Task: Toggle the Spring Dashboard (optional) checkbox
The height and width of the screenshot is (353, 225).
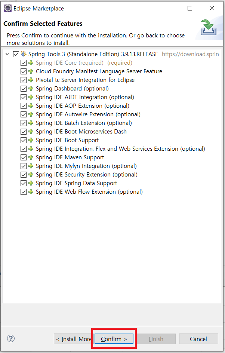Action: 24,89
